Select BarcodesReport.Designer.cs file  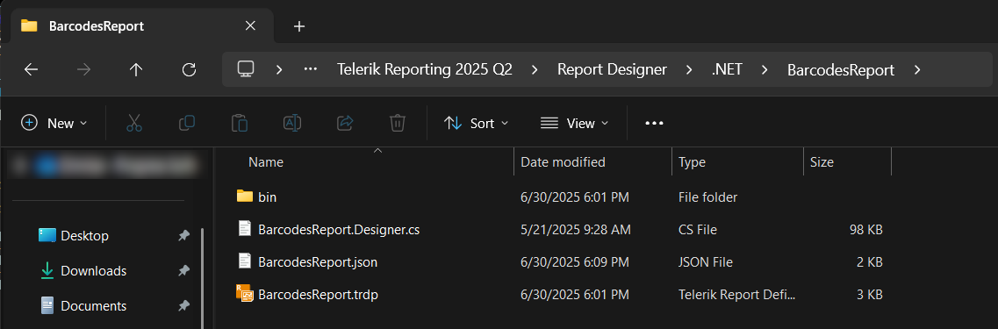[339, 230]
